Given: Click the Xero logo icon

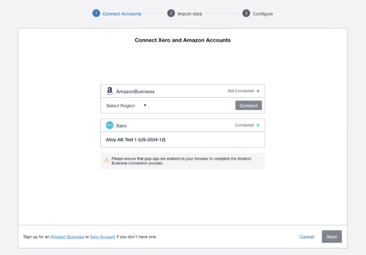Looking at the screenshot, I should coord(110,125).
